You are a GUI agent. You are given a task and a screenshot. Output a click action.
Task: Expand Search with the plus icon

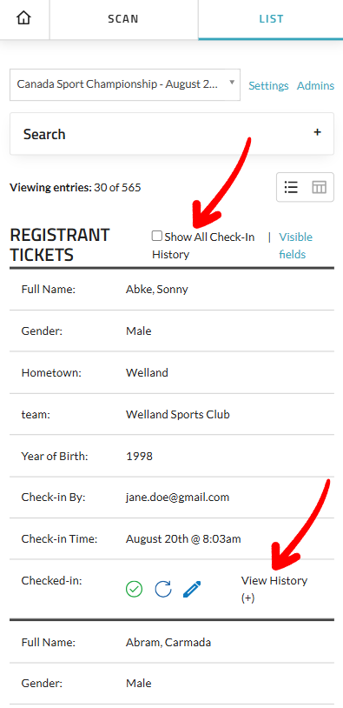[x=317, y=132]
